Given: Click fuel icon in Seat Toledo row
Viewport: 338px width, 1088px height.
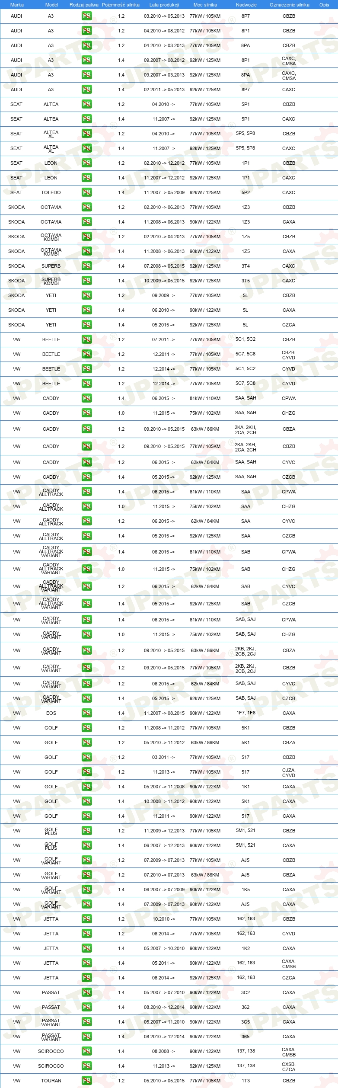Looking at the screenshot, I should [x=86, y=192].
